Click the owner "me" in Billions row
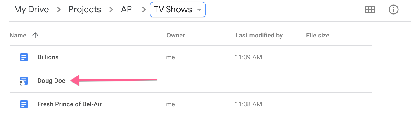This screenshot has width=411, height=134. click(x=171, y=57)
